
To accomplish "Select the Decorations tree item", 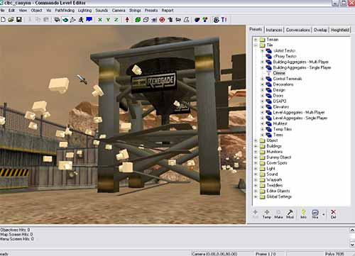I will (283, 84).
